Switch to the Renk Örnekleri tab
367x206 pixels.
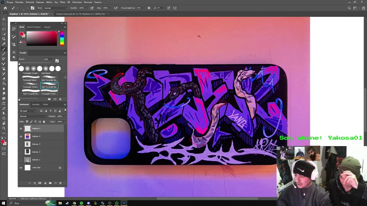tap(34, 27)
